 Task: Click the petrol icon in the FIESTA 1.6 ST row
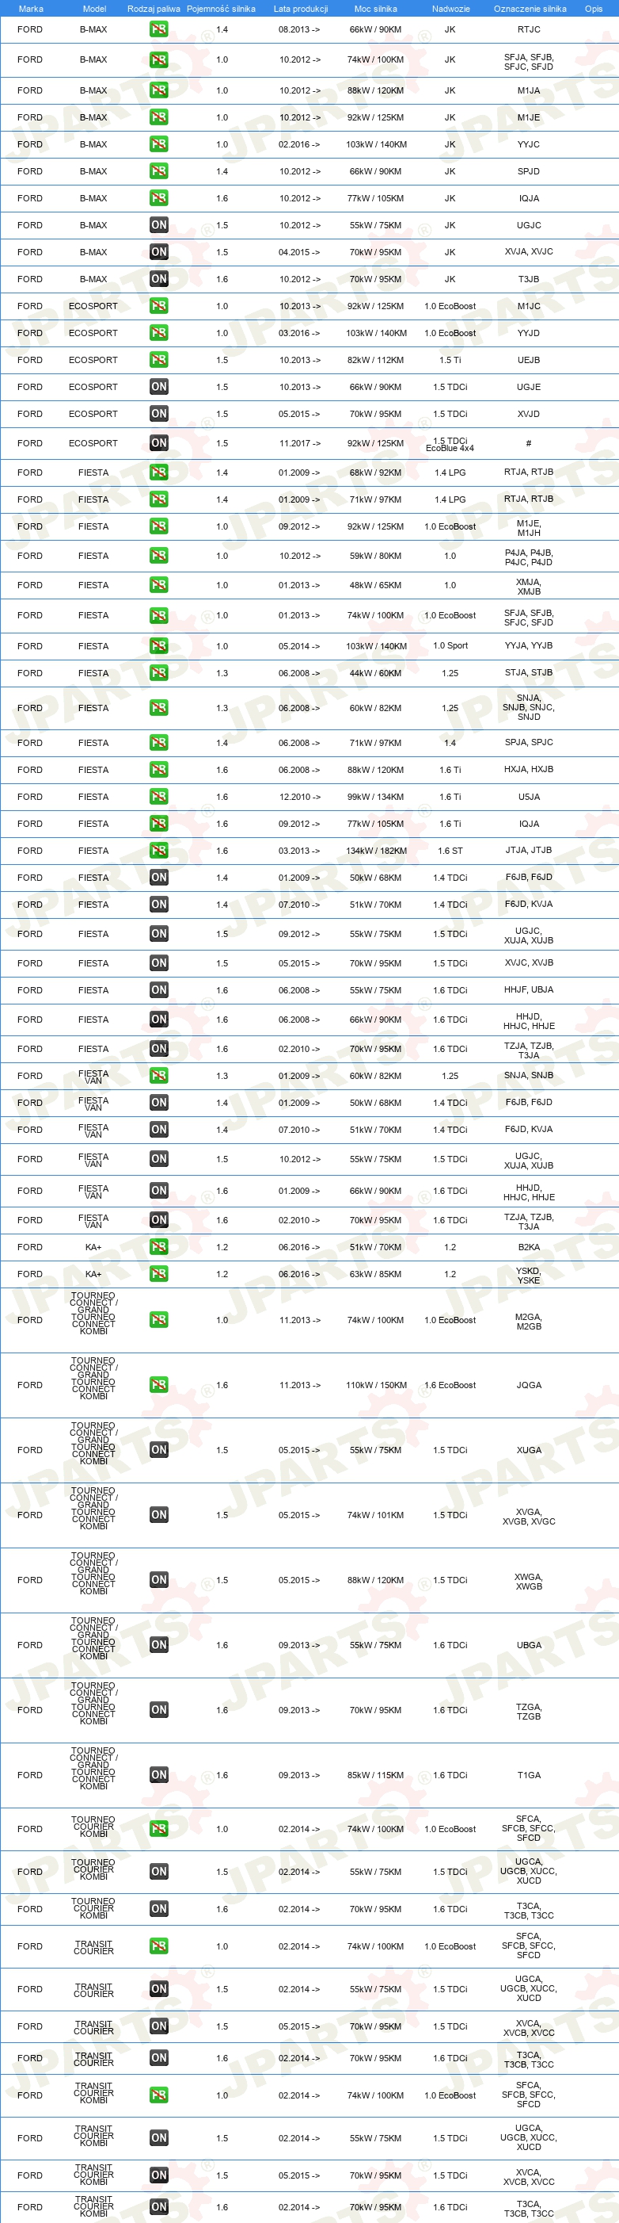coord(158,851)
